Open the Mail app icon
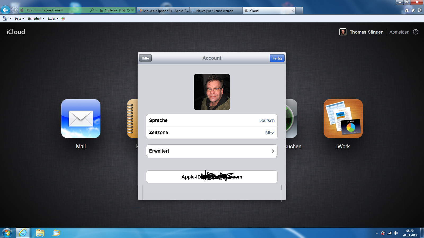424x238 pixels. pyautogui.click(x=81, y=118)
